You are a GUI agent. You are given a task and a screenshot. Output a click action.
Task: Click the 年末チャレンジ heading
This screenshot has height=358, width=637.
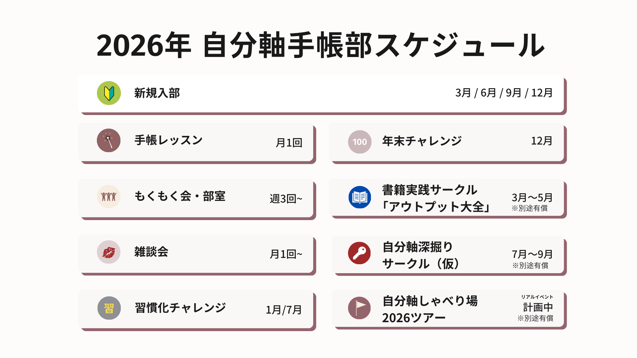pyautogui.click(x=422, y=141)
